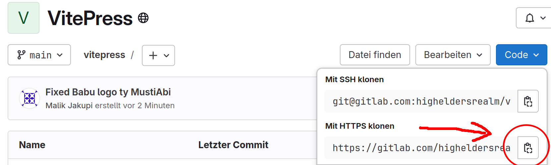Open the vitepress breadcrumb link

104,55
